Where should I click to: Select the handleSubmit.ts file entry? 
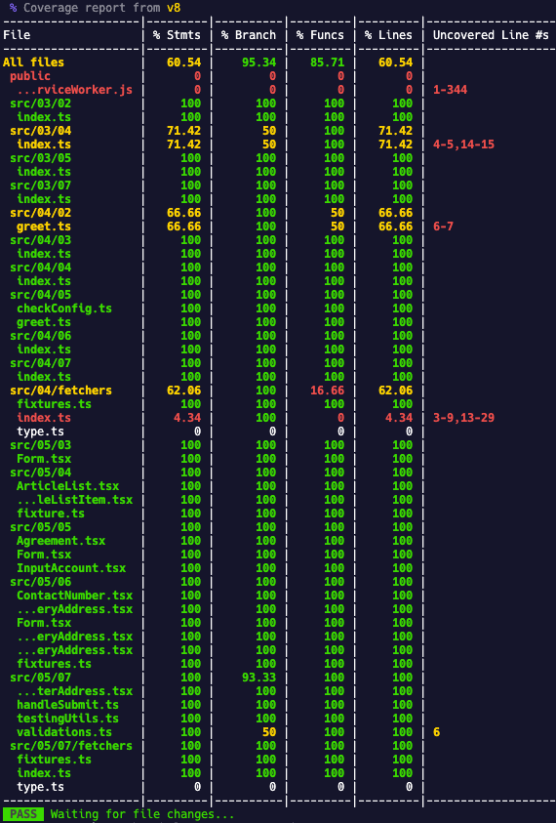coord(67,705)
